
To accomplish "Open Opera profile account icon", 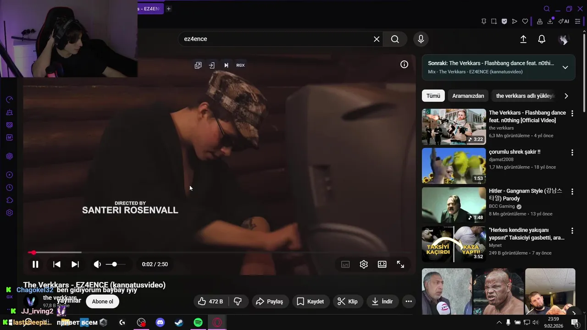I will click(540, 21).
